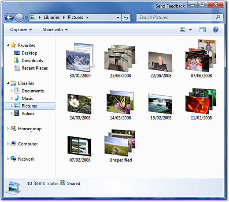Expand the Documents library tree node
The width and height of the screenshot is (229, 202).
coord(11,91)
